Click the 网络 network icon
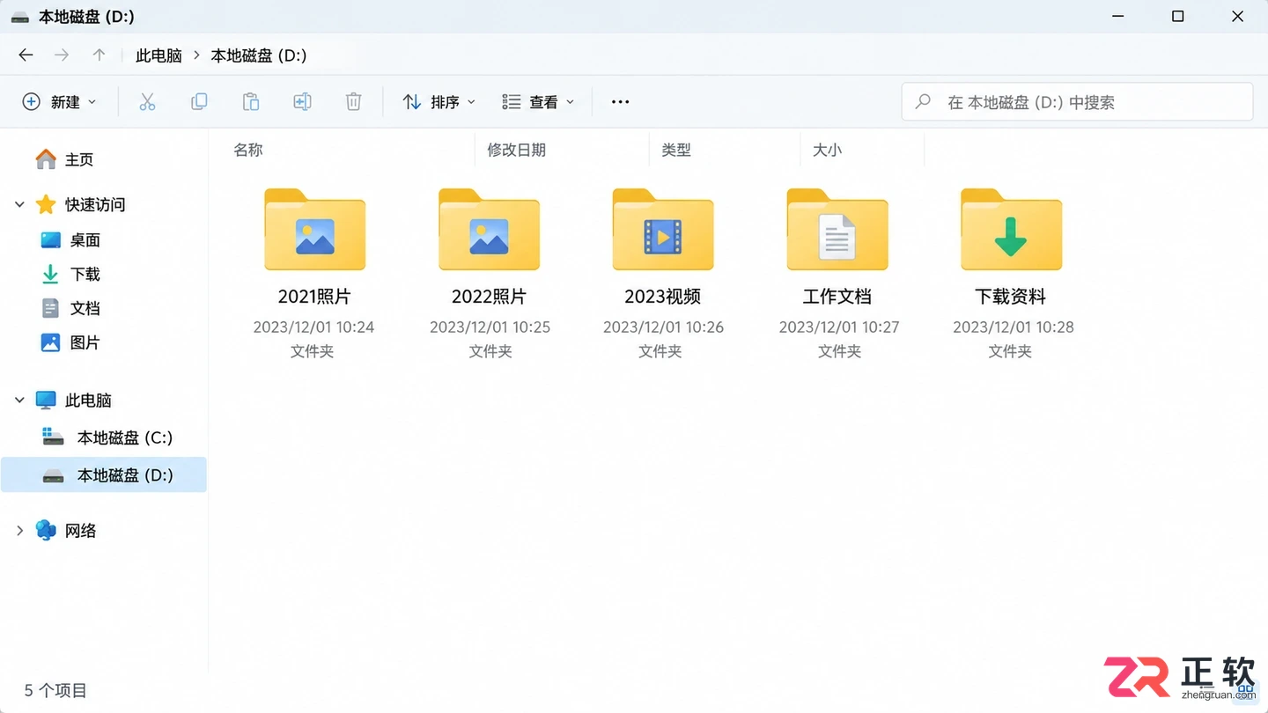 tap(46, 530)
